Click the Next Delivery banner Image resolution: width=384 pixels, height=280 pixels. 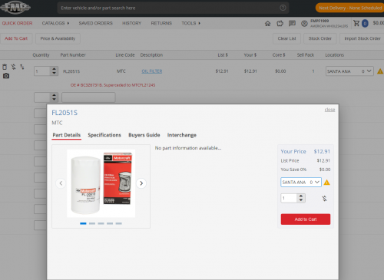(349, 8)
